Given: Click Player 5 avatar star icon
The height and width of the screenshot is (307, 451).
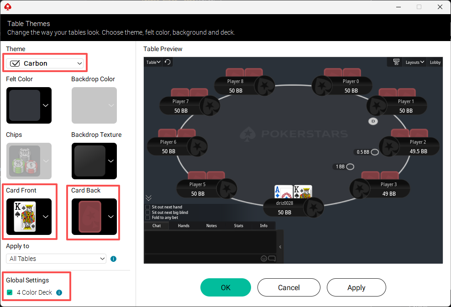Looking at the screenshot, I should click(x=227, y=188).
